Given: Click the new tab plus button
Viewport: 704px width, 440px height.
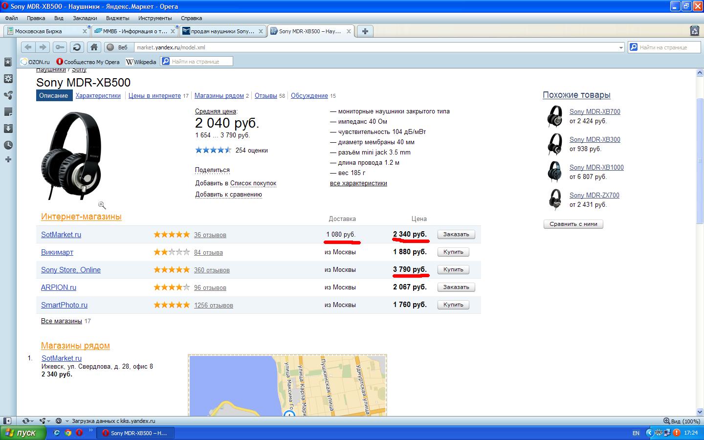Looking at the screenshot, I should pyautogui.click(x=365, y=31).
